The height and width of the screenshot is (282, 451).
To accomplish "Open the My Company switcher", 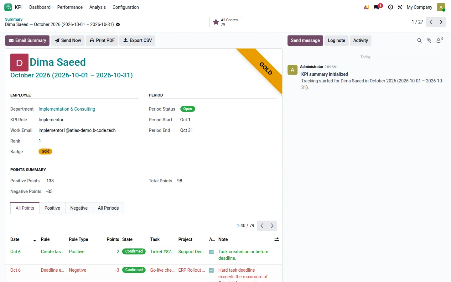I will coord(419,7).
